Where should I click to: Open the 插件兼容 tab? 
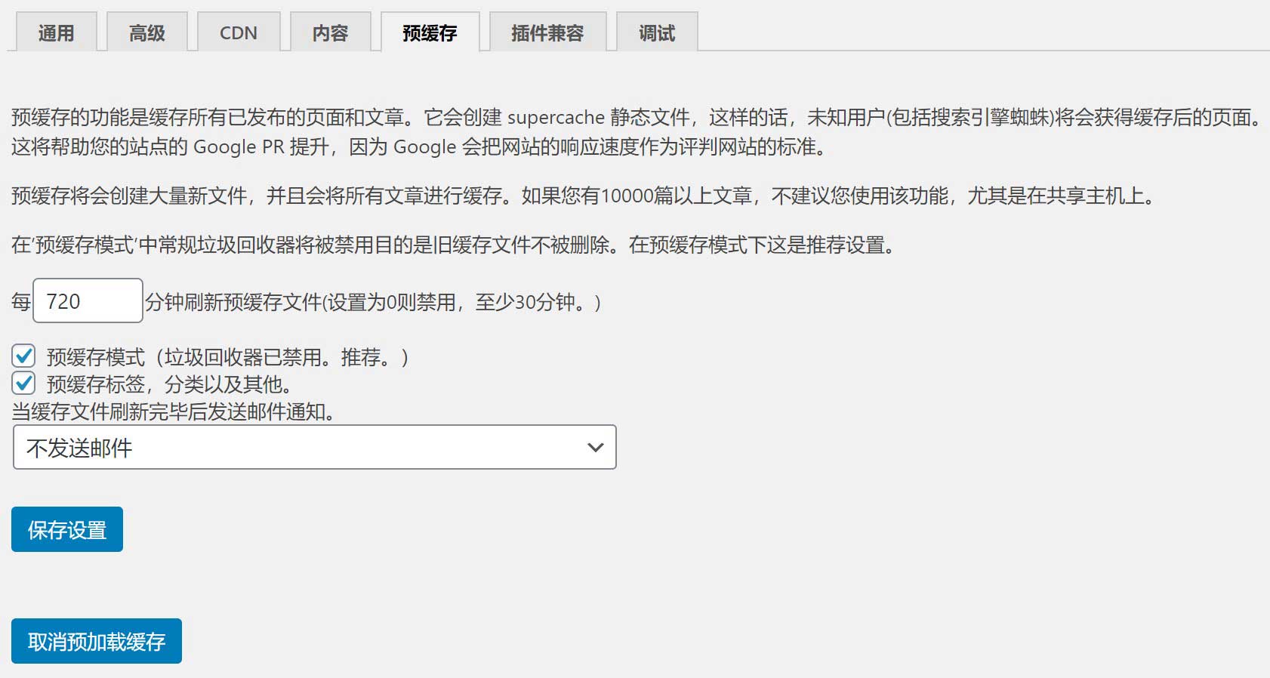tap(547, 33)
